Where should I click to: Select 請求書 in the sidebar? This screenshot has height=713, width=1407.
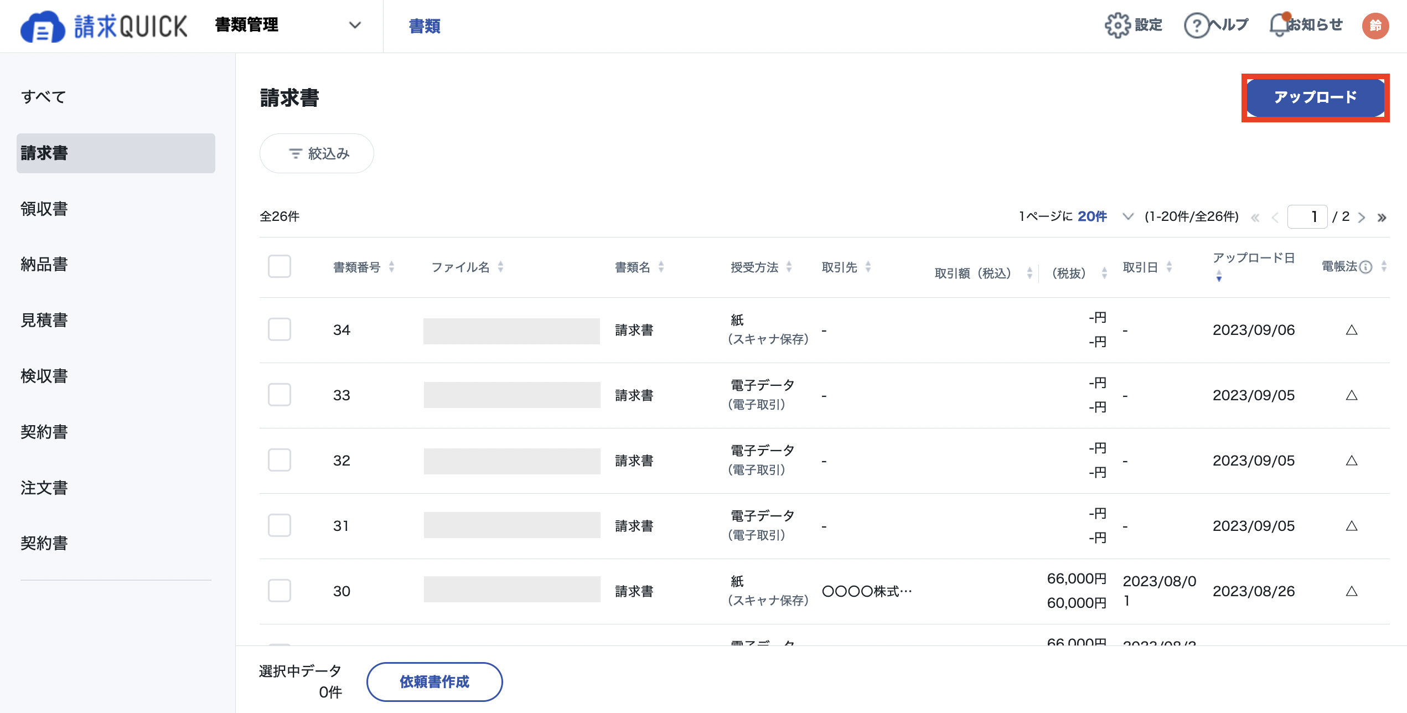(116, 153)
